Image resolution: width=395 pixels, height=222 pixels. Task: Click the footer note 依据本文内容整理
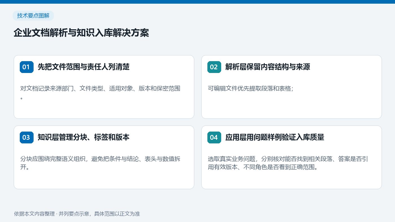[x=77, y=214]
